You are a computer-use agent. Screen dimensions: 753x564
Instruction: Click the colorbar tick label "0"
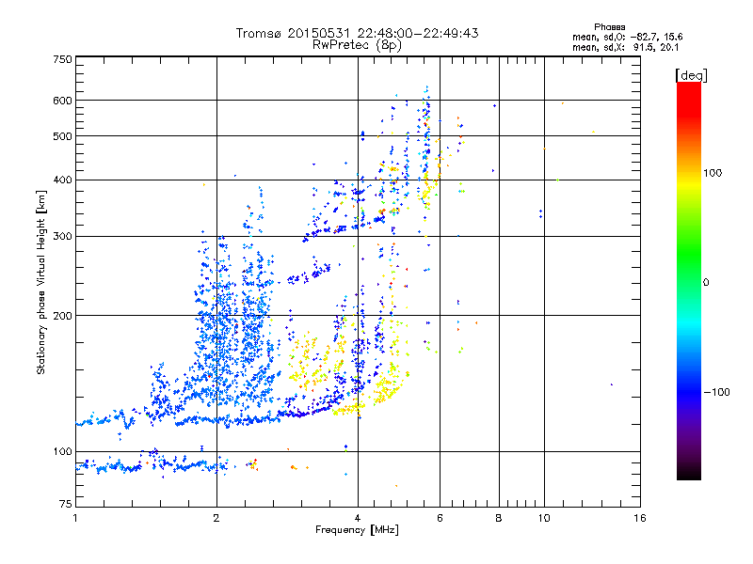(706, 283)
